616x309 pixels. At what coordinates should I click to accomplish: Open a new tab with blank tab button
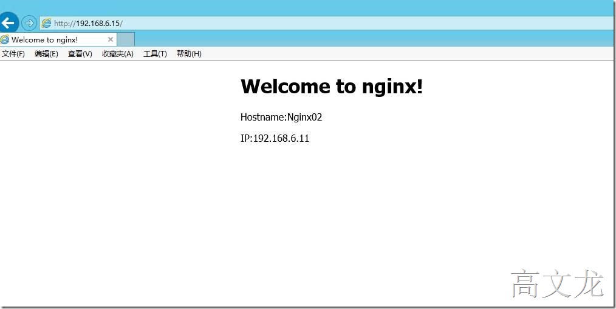[x=126, y=39]
